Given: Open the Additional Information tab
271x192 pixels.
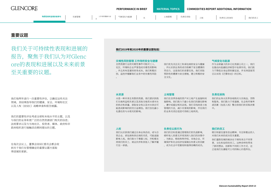Looking at the screenshot, I should coord(234,9).
